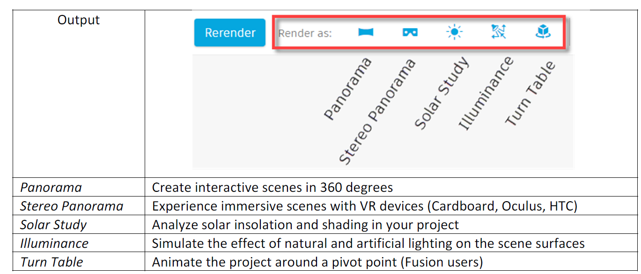Click the Solar Study sun icon

[454, 32]
